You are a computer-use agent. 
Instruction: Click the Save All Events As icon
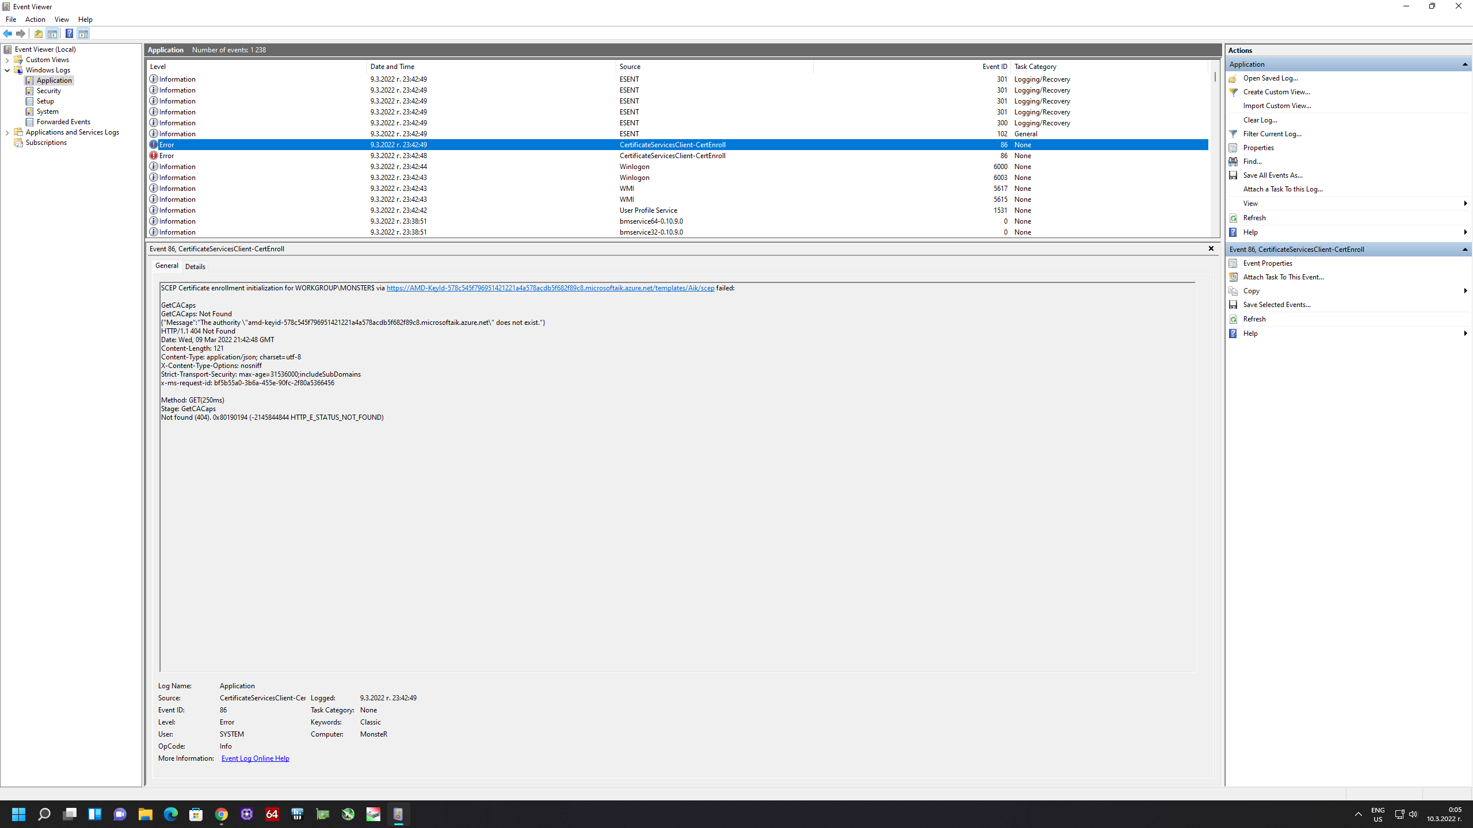coord(1233,175)
